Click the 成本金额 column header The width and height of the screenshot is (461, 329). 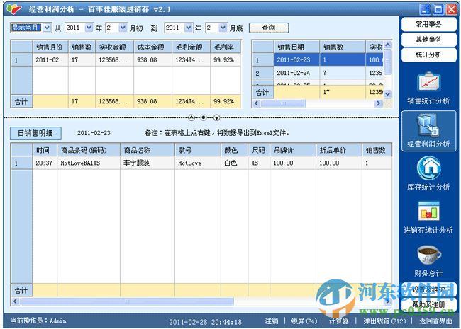tap(153, 47)
